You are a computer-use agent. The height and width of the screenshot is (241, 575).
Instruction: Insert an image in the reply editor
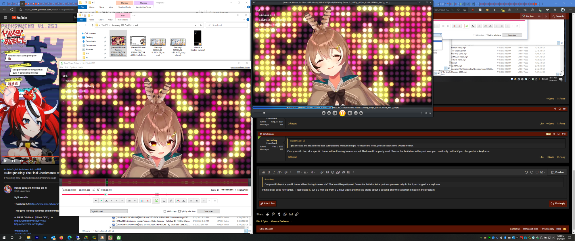pos(327,172)
